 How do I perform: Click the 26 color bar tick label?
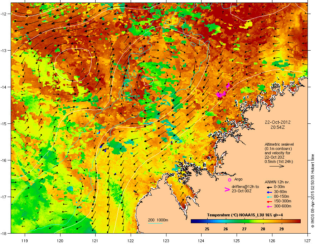pos(226,229)
